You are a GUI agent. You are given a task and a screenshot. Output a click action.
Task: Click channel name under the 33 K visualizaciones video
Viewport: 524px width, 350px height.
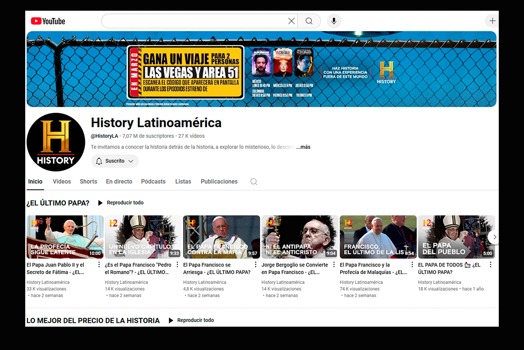48,283
